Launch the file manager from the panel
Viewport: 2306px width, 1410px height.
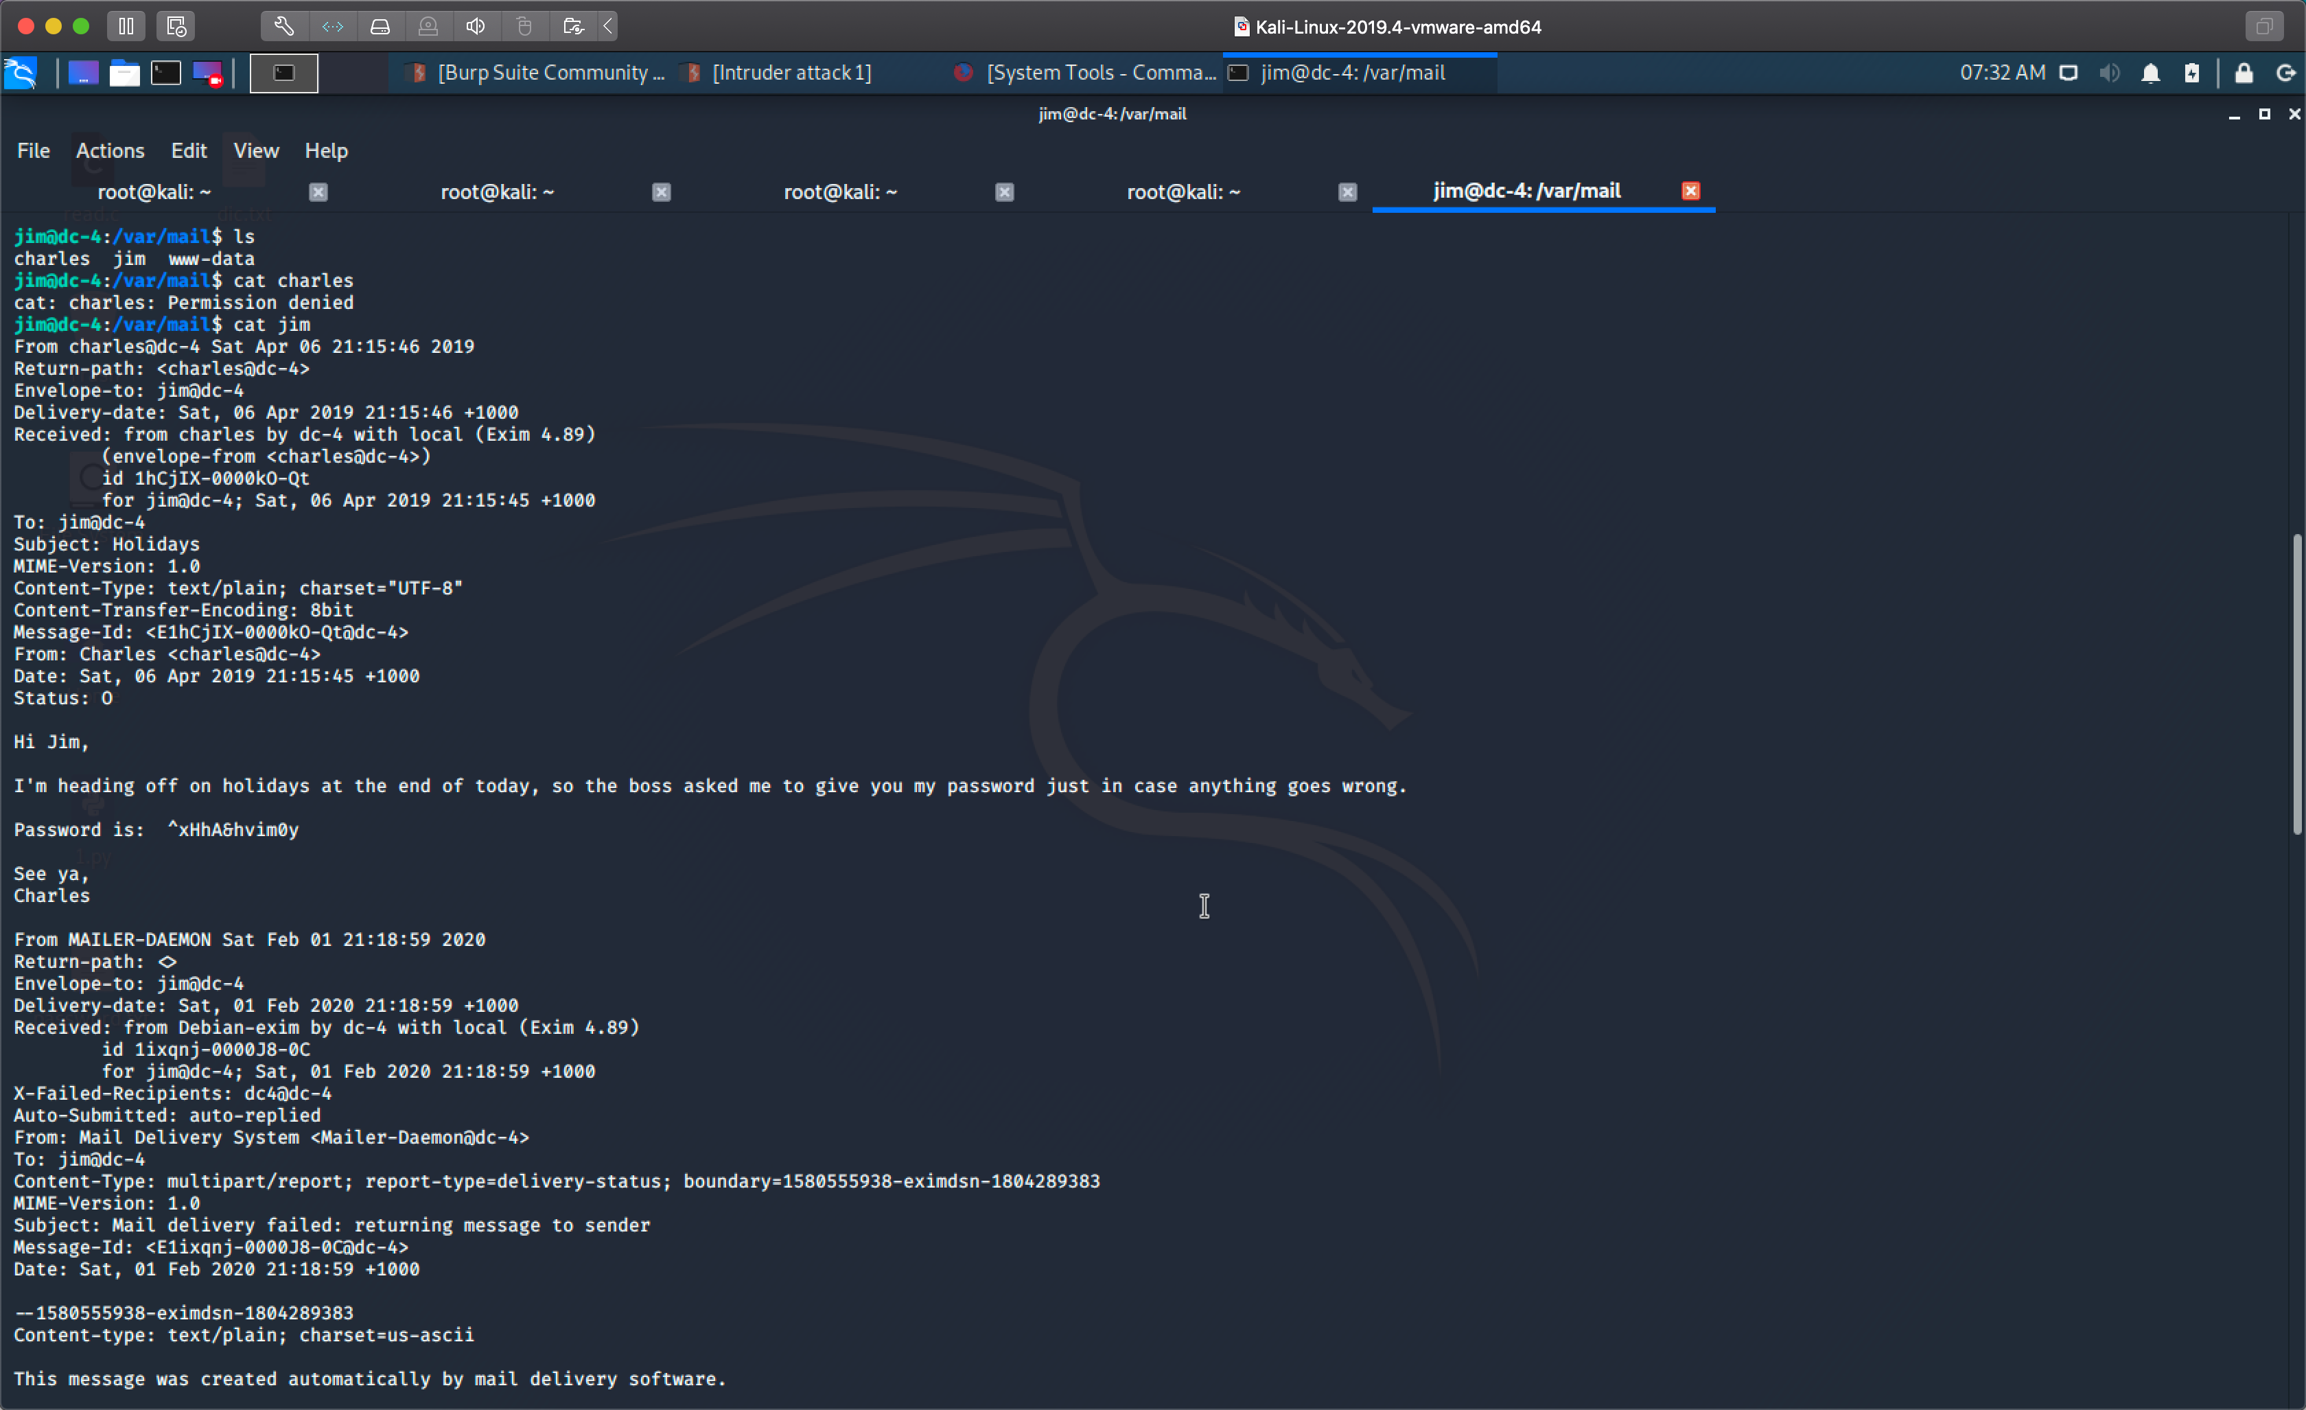[124, 73]
